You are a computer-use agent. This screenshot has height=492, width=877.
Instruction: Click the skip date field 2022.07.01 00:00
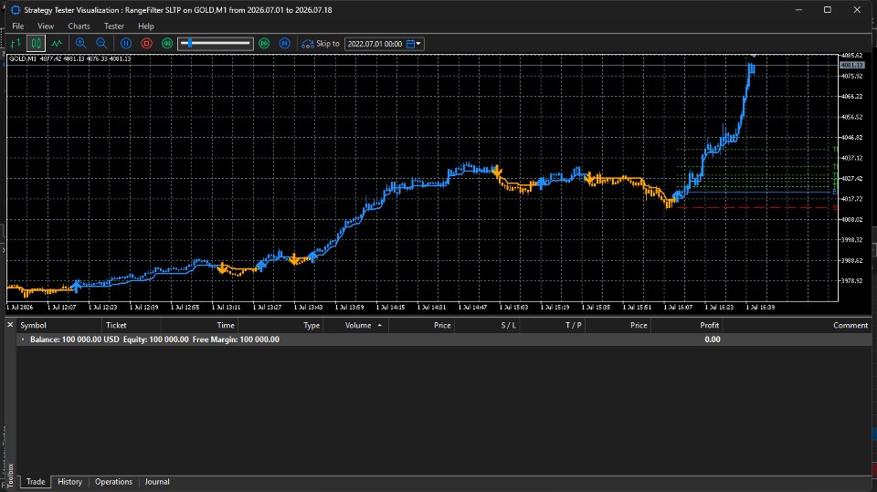(375, 44)
